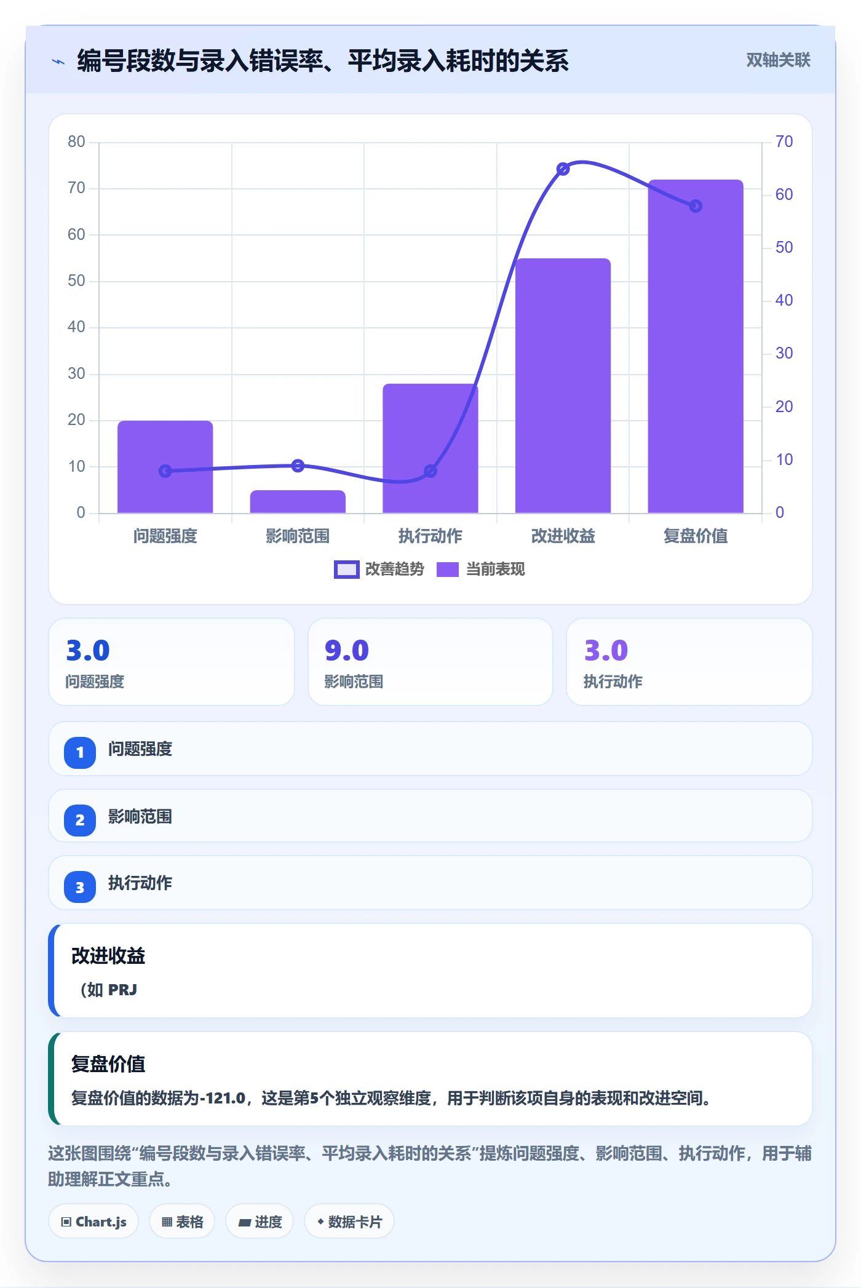The image size is (861, 1288).
Task: Click the x-axis label 复盘价值
Action: click(696, 536)
